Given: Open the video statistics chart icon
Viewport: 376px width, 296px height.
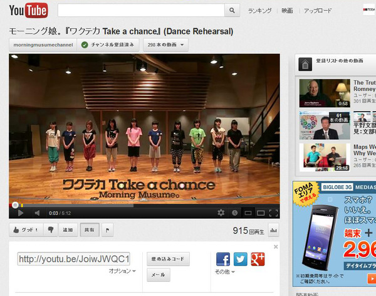Looking at the screenshot, I should click(273, 230).
